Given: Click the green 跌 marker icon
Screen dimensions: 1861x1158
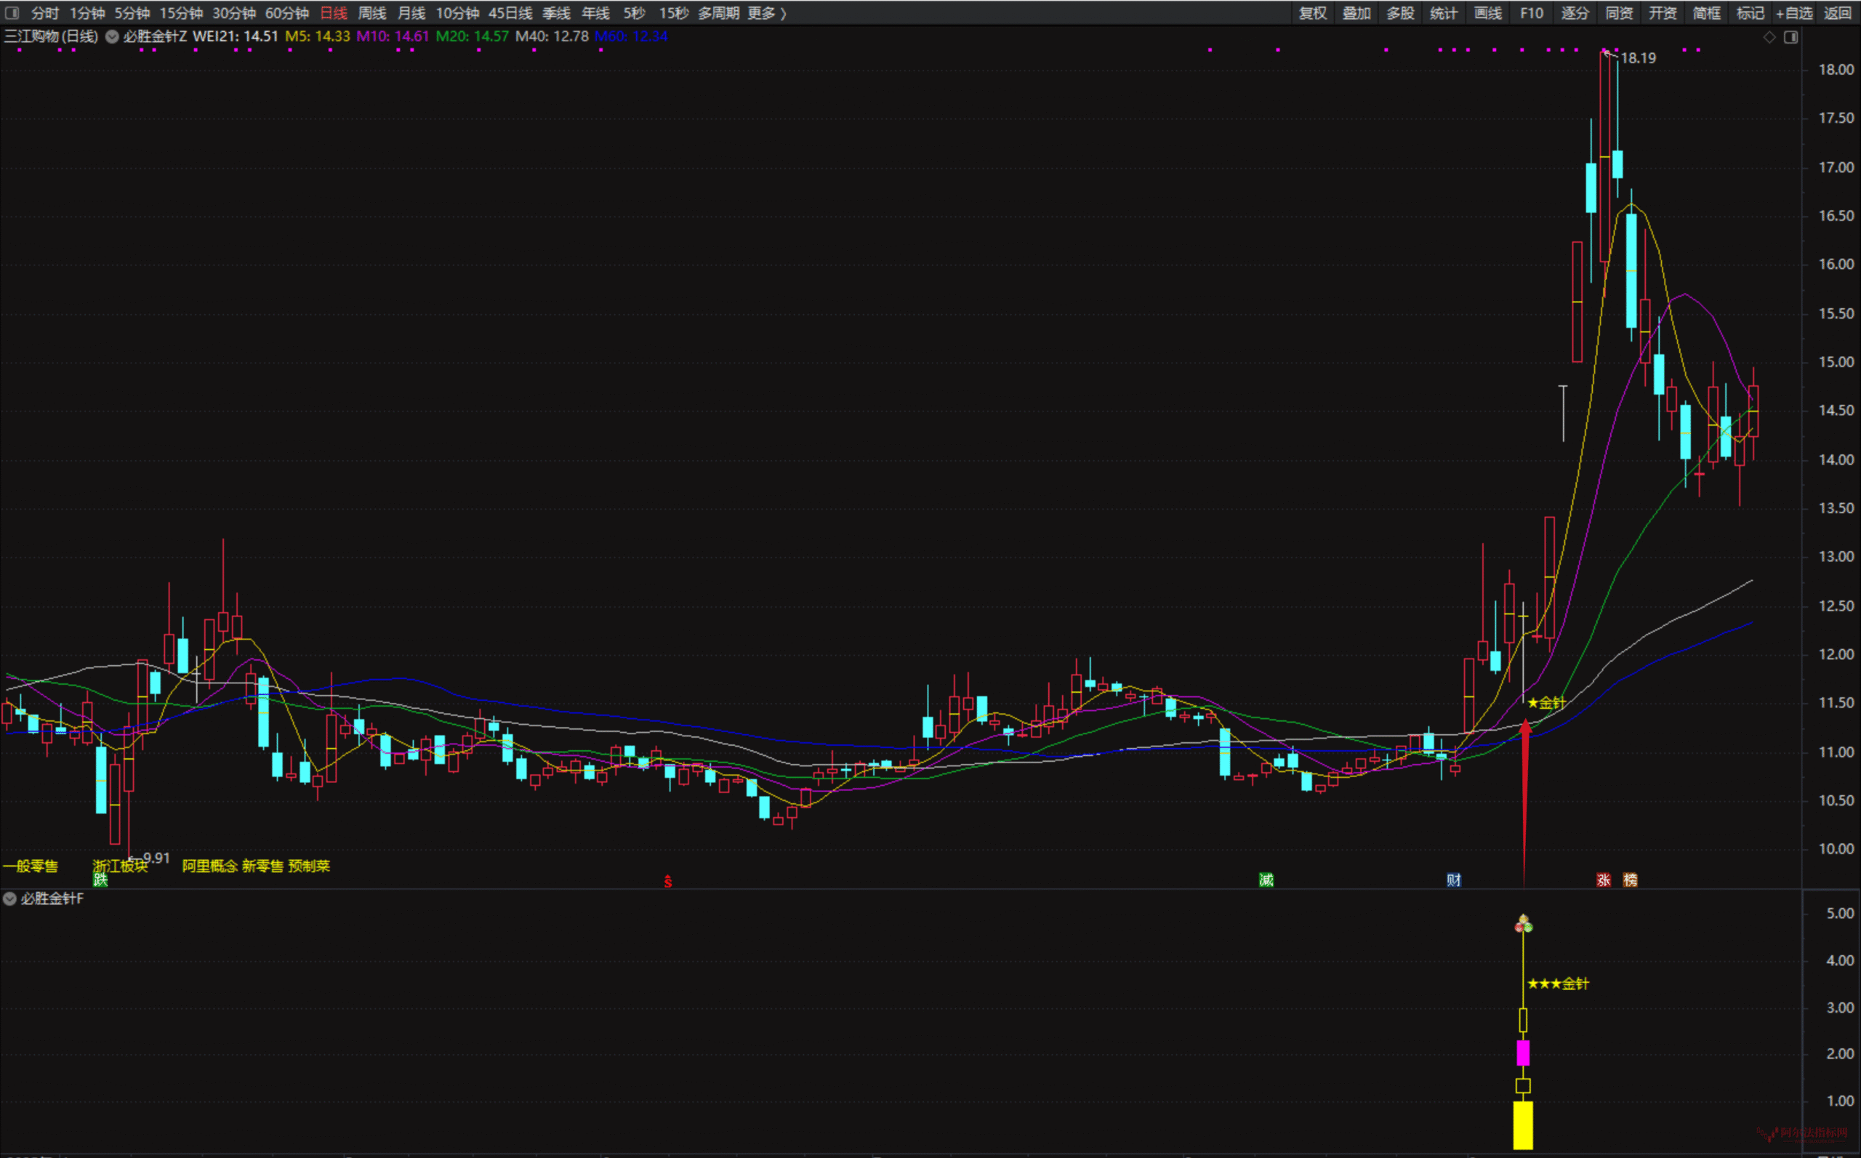Looking at the screenshot, I should 100,880.
